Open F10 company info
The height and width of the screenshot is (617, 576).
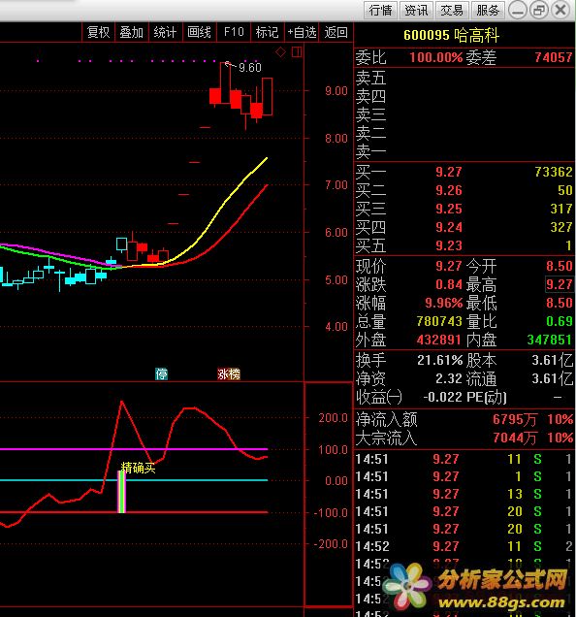tap(234, 32)
